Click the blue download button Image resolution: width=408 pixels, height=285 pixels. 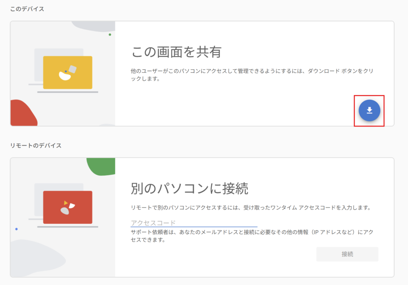pos(369,111)
